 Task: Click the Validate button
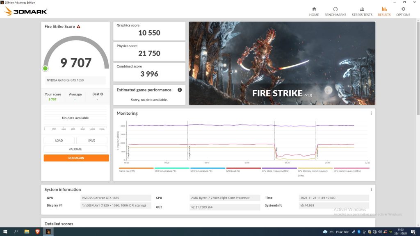(x=75, y=149)
